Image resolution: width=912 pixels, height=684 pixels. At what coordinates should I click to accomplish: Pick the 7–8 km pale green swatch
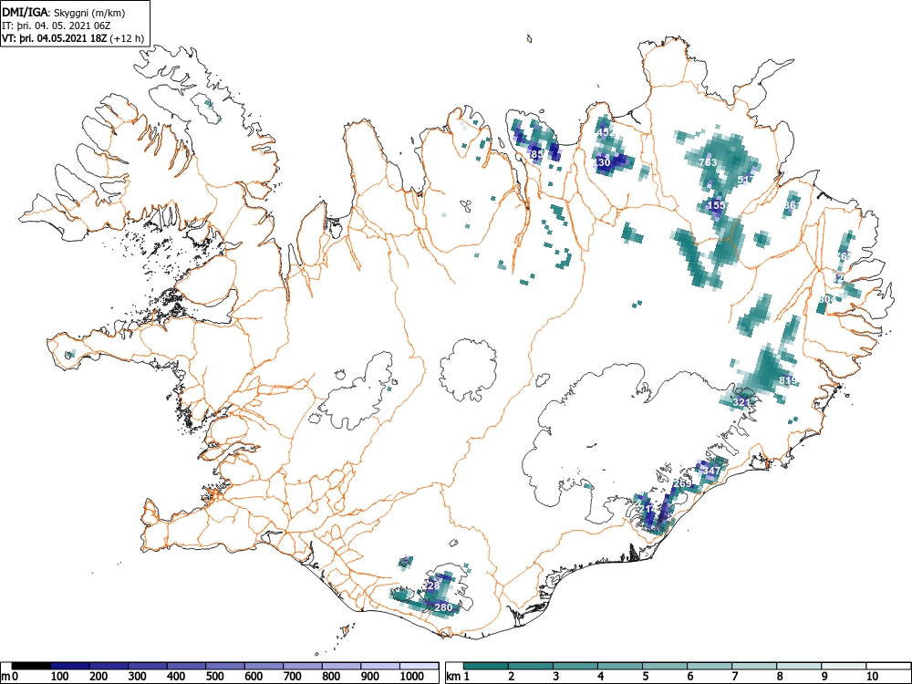coord(754,666)
